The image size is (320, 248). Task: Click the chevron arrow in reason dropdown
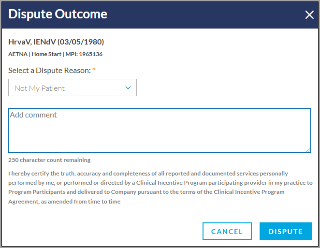pyautogui.click(x=128, y=88)
